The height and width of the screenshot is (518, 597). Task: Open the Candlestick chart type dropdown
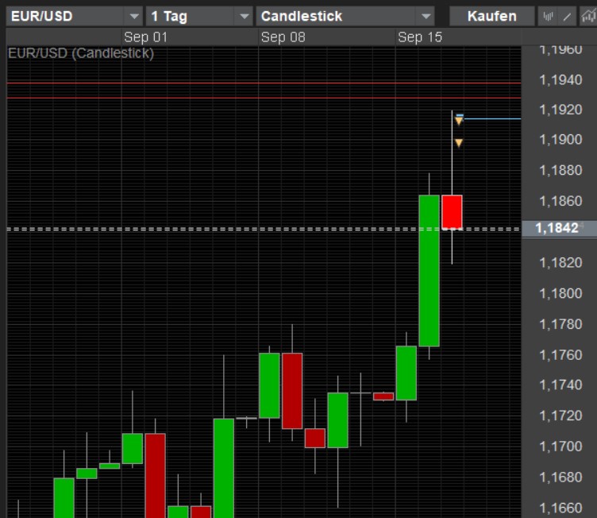345,17
